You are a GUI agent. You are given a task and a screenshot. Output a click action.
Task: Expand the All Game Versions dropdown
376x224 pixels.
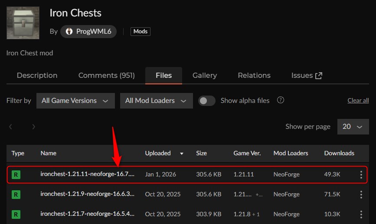75,101
